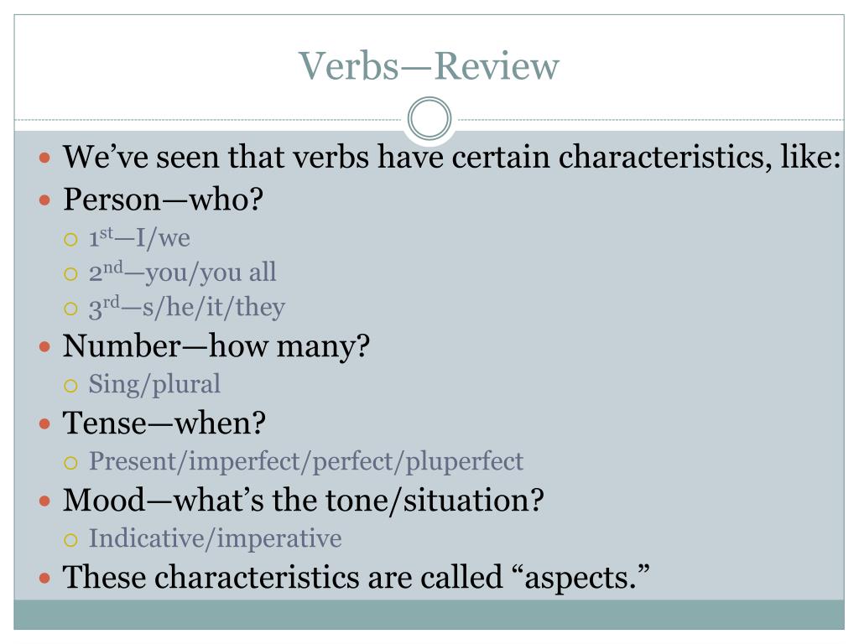This screenshot has height=644, width=859.
Task: Select the orange bullet before Tense—when?
Action: click(x=45, y=423)
